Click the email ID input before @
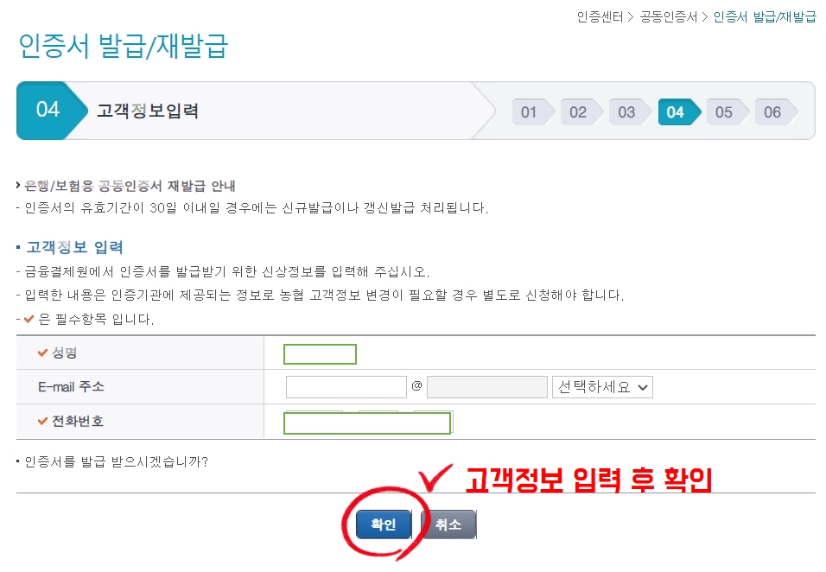The width and height of the screenshot is (826, 572). [346, 387]
